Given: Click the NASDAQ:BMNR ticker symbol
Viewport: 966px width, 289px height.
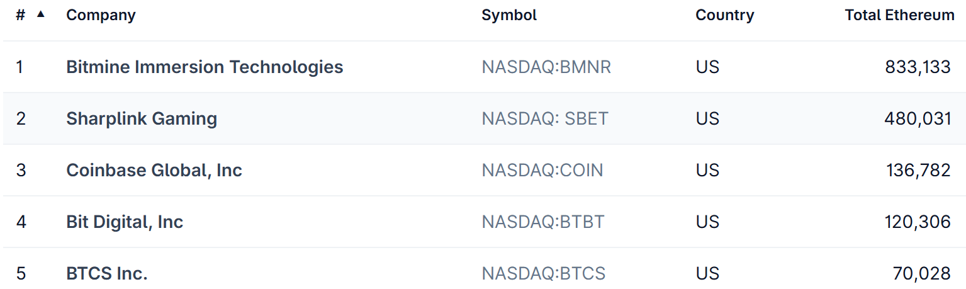Looking at the screenshot, I should pos(546,67).
